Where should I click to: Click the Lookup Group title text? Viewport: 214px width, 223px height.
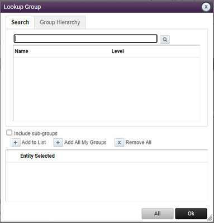[22, 7]
